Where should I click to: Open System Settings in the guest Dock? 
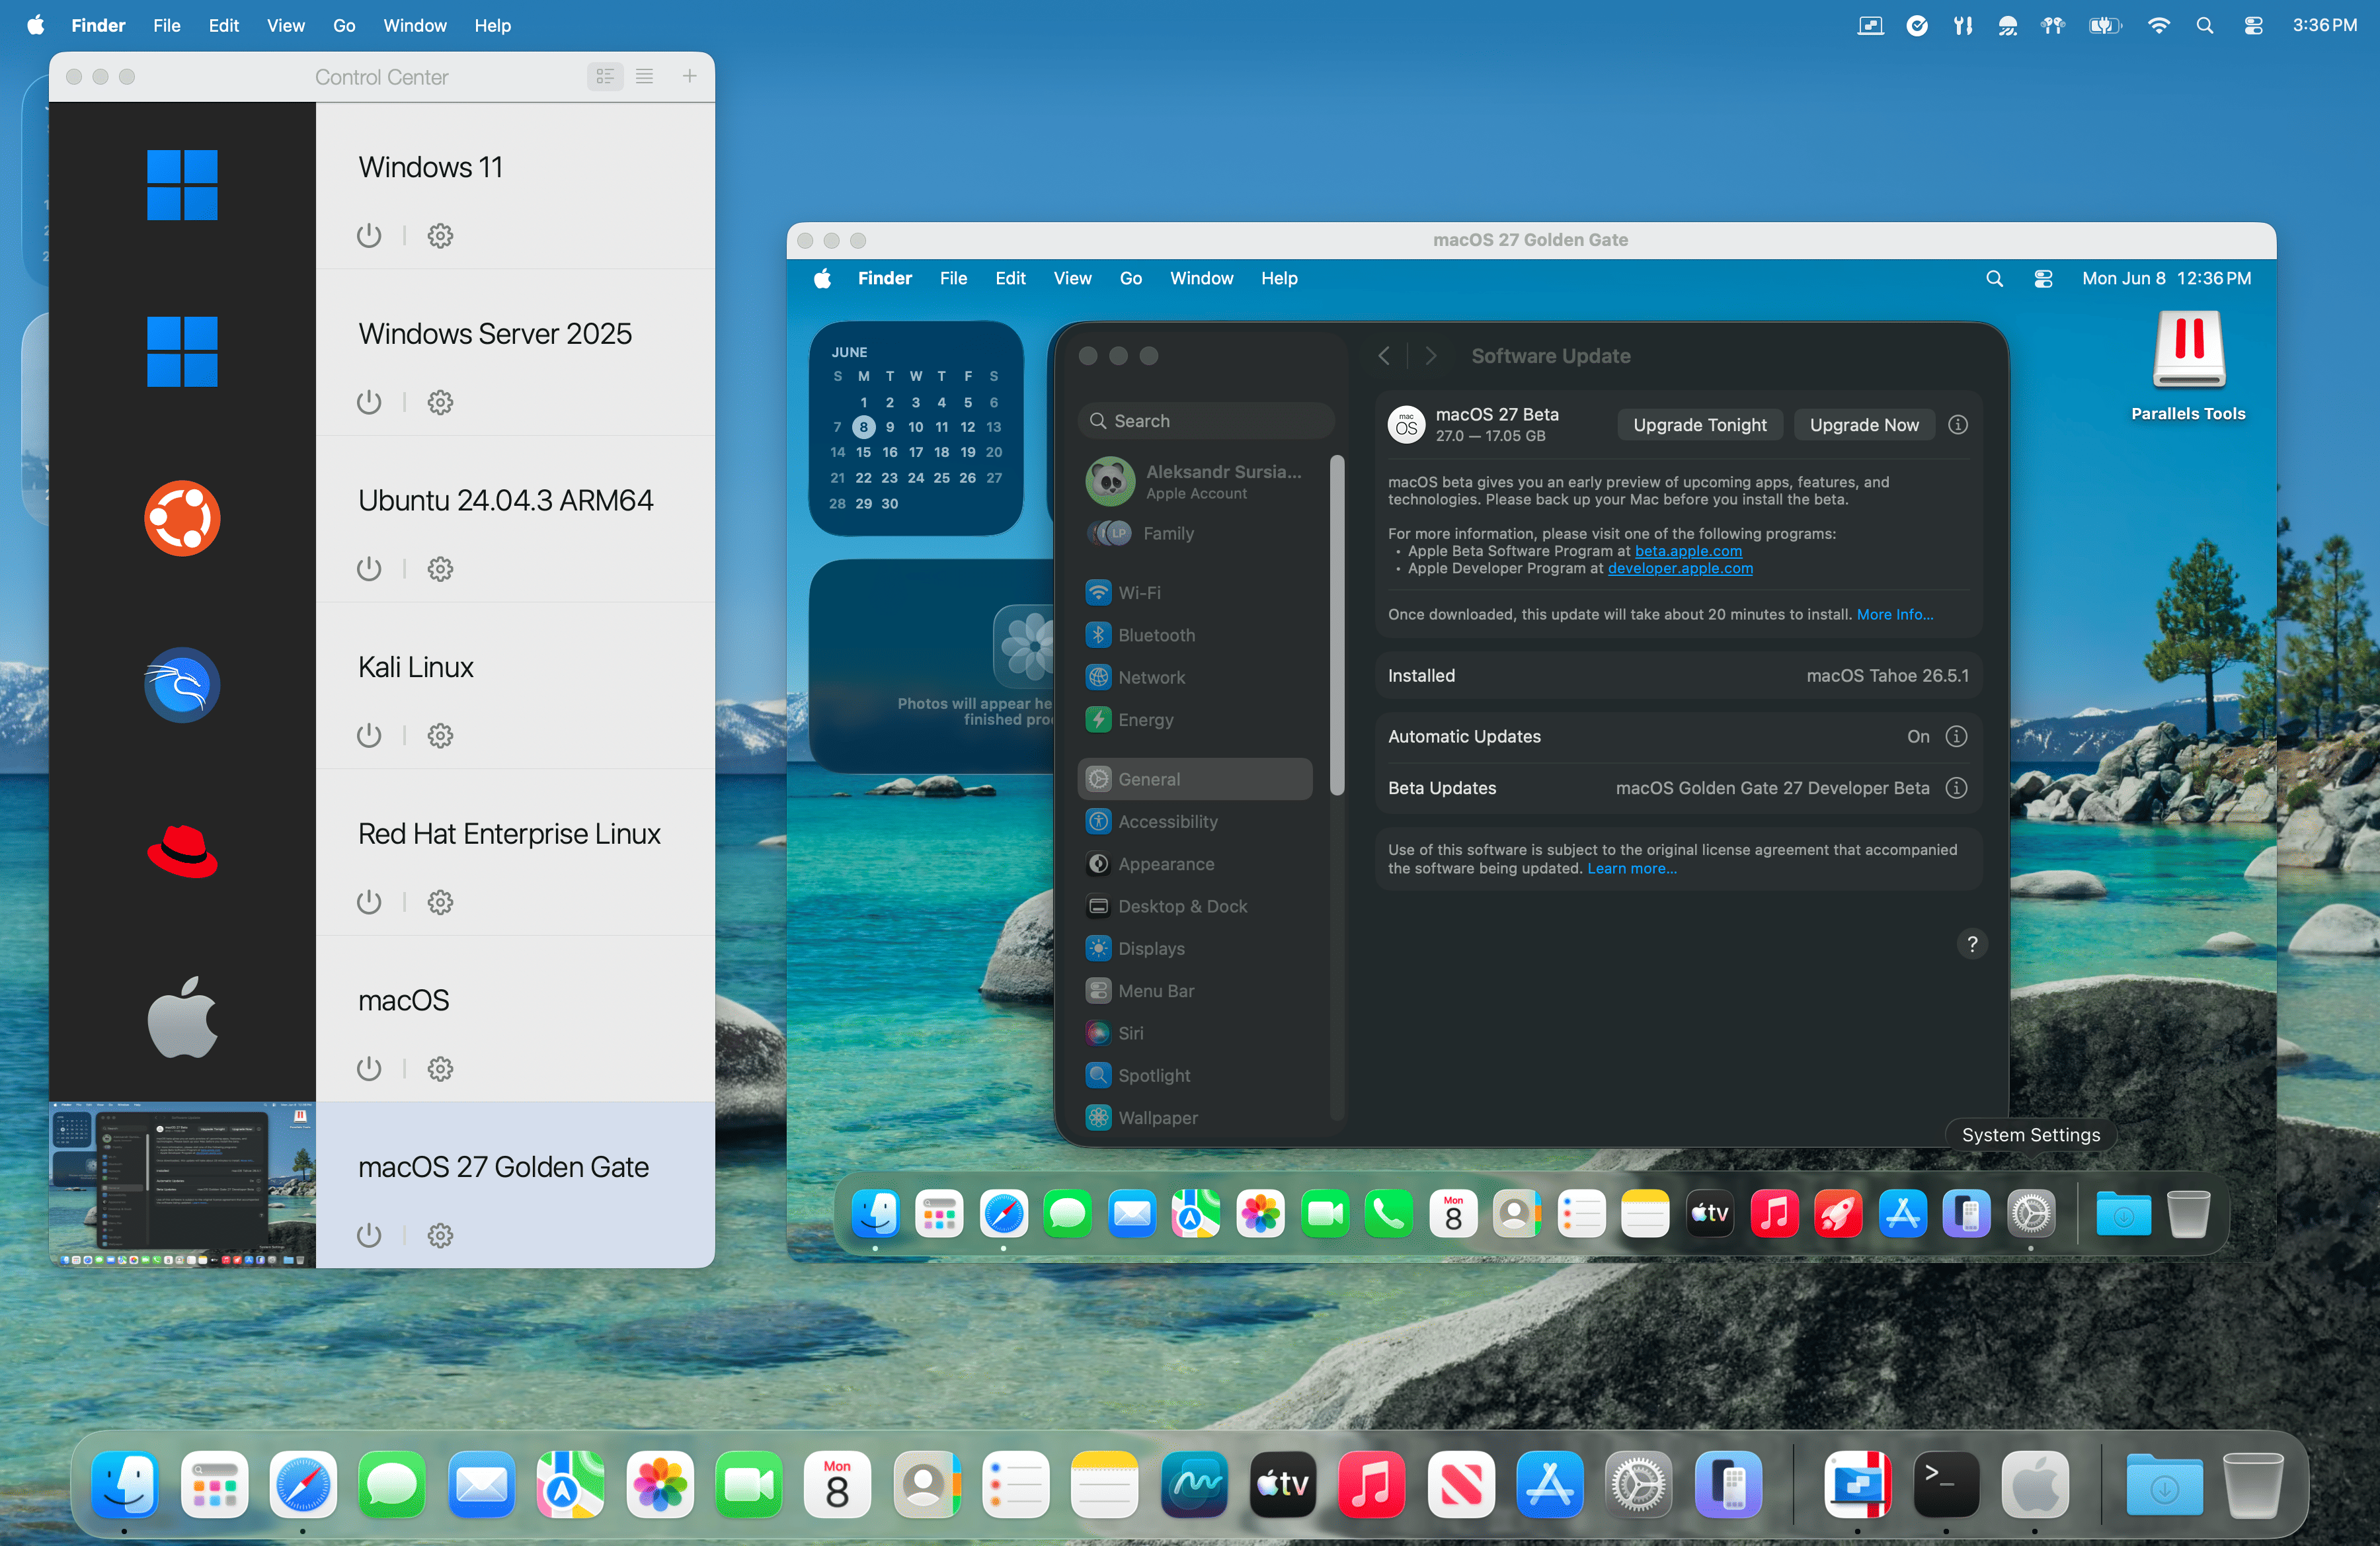[2031, 1213]
